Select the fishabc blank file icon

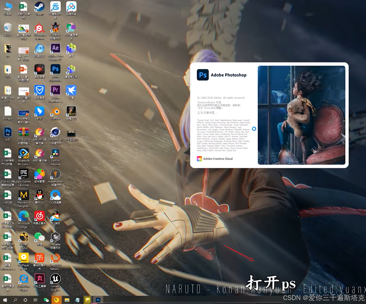[x=8, y=113]
